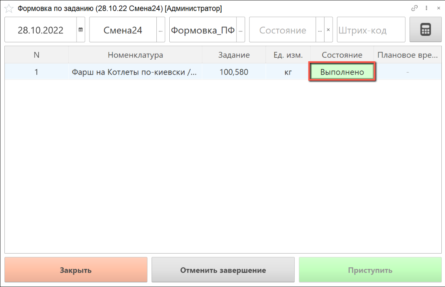The width and height of the screenshot is (445, 287).
Task: Click the calculator icon button
Action: point(425,30)
